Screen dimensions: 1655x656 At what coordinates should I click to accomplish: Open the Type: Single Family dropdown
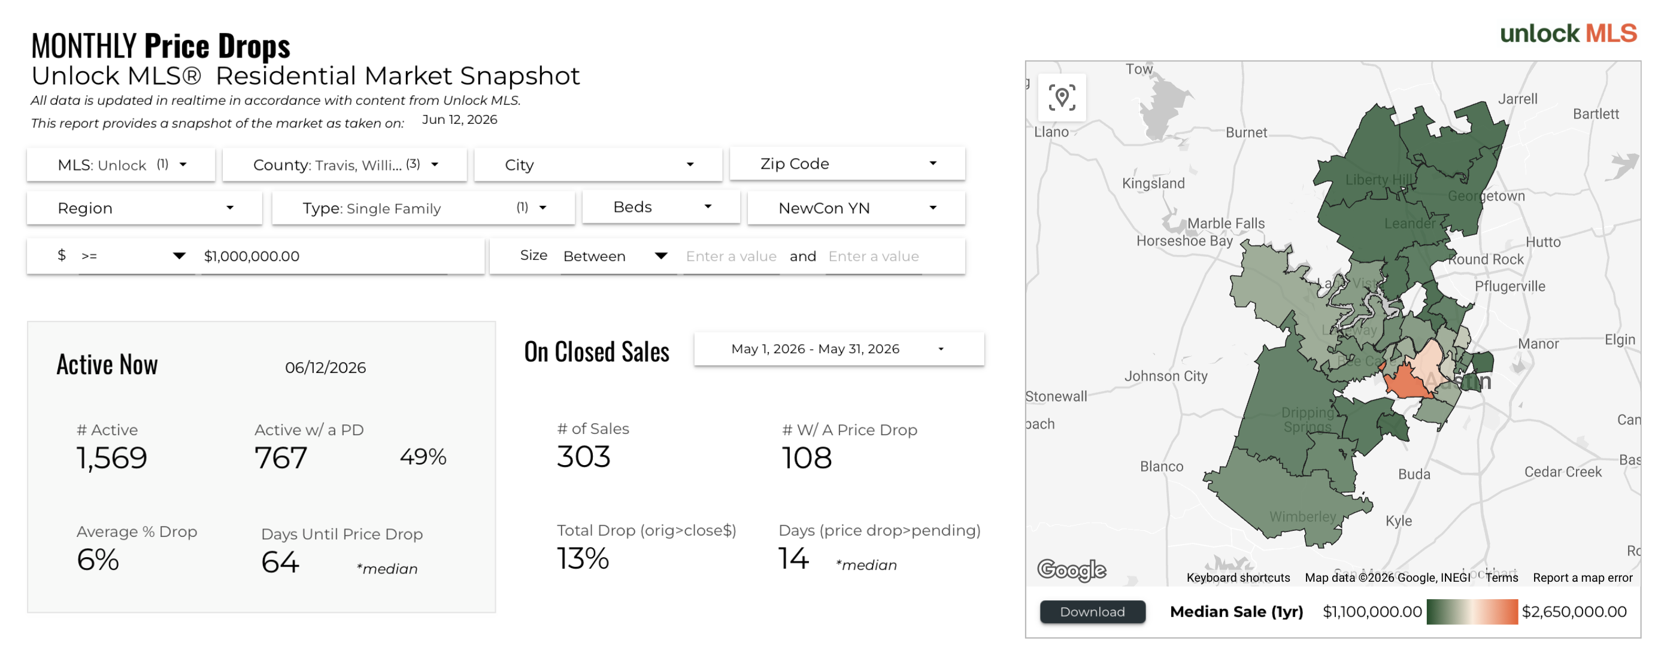point(423,208)
